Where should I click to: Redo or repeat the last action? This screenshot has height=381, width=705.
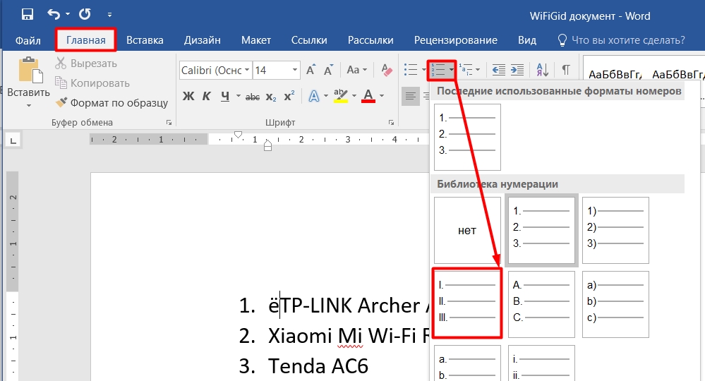coord(85,14)
